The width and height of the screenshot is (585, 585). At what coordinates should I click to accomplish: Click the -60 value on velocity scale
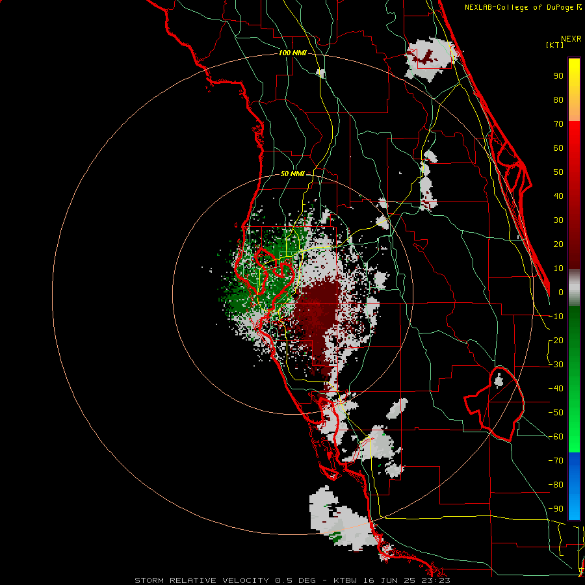tap(556, 437)
